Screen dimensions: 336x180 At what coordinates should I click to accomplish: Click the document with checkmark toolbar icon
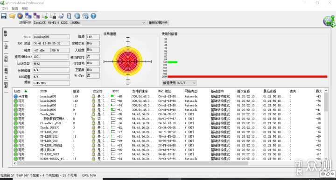click(61, 16)
